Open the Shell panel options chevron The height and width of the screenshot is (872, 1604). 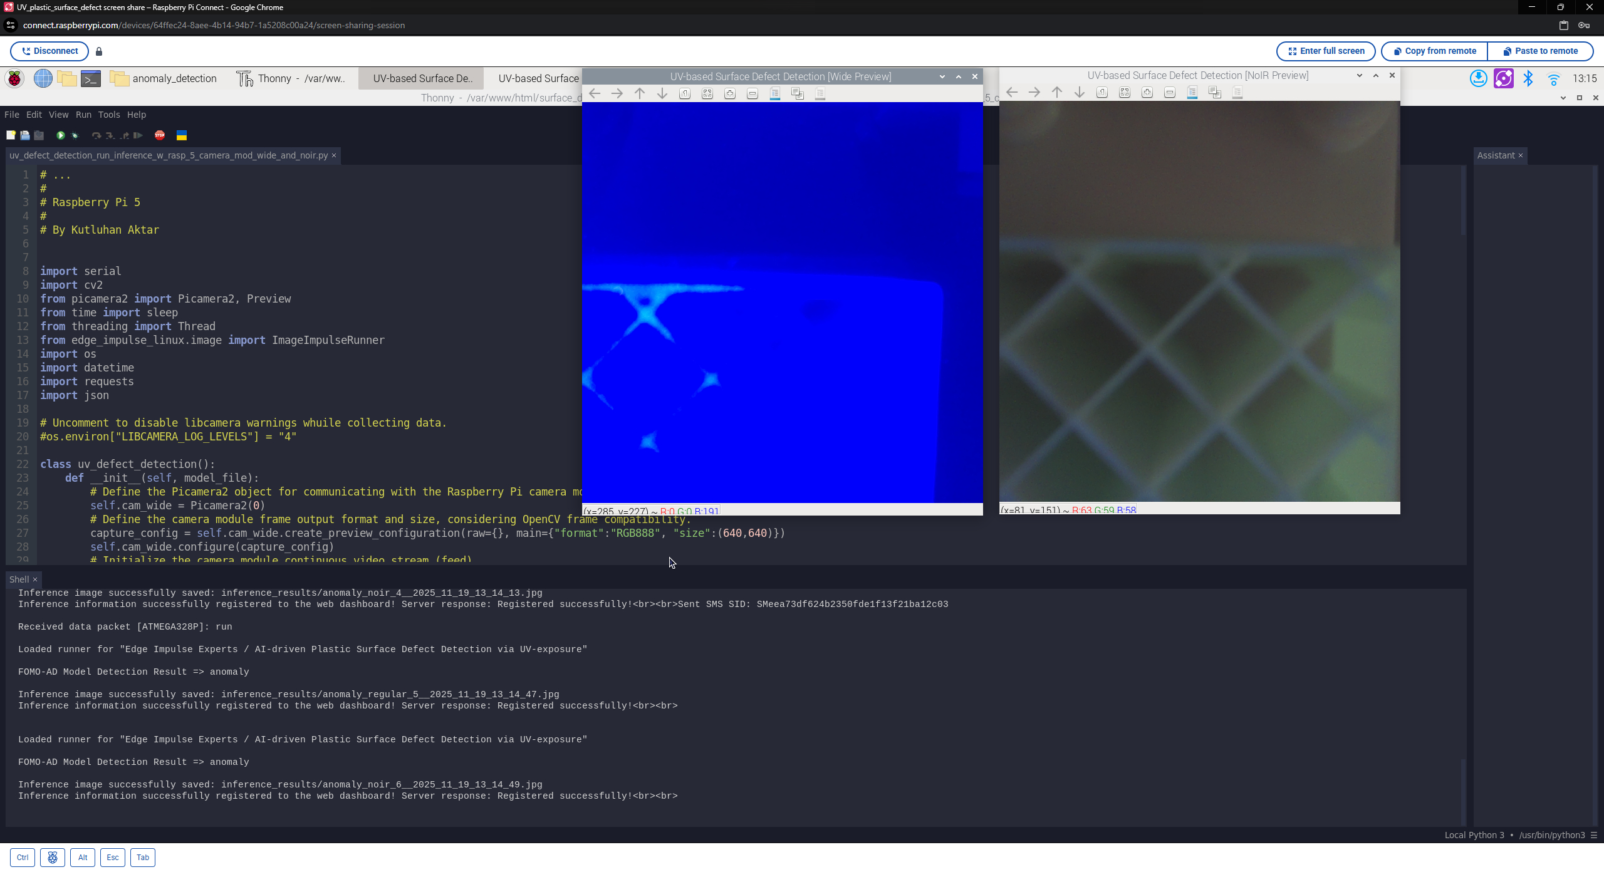point(34,579)
